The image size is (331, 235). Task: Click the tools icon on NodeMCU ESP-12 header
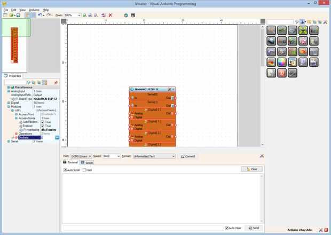pos(169,89)
